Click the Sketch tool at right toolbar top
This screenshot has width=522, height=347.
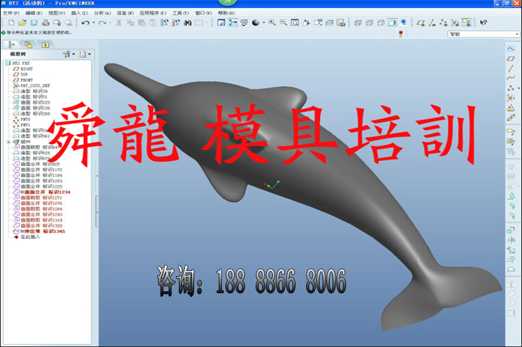(x=511, y=49)
